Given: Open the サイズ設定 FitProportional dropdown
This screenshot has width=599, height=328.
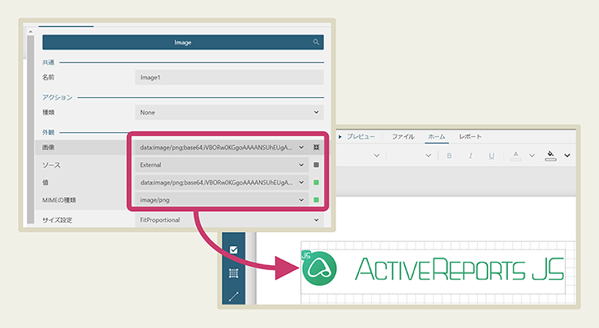Looking at the screenshot, I should click(229, 220).
